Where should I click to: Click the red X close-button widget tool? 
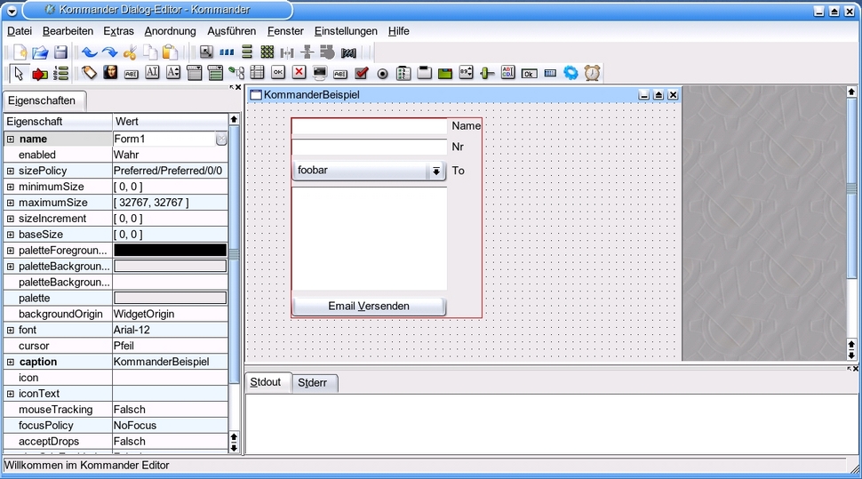pyautogui.click(x=299, y=73)
